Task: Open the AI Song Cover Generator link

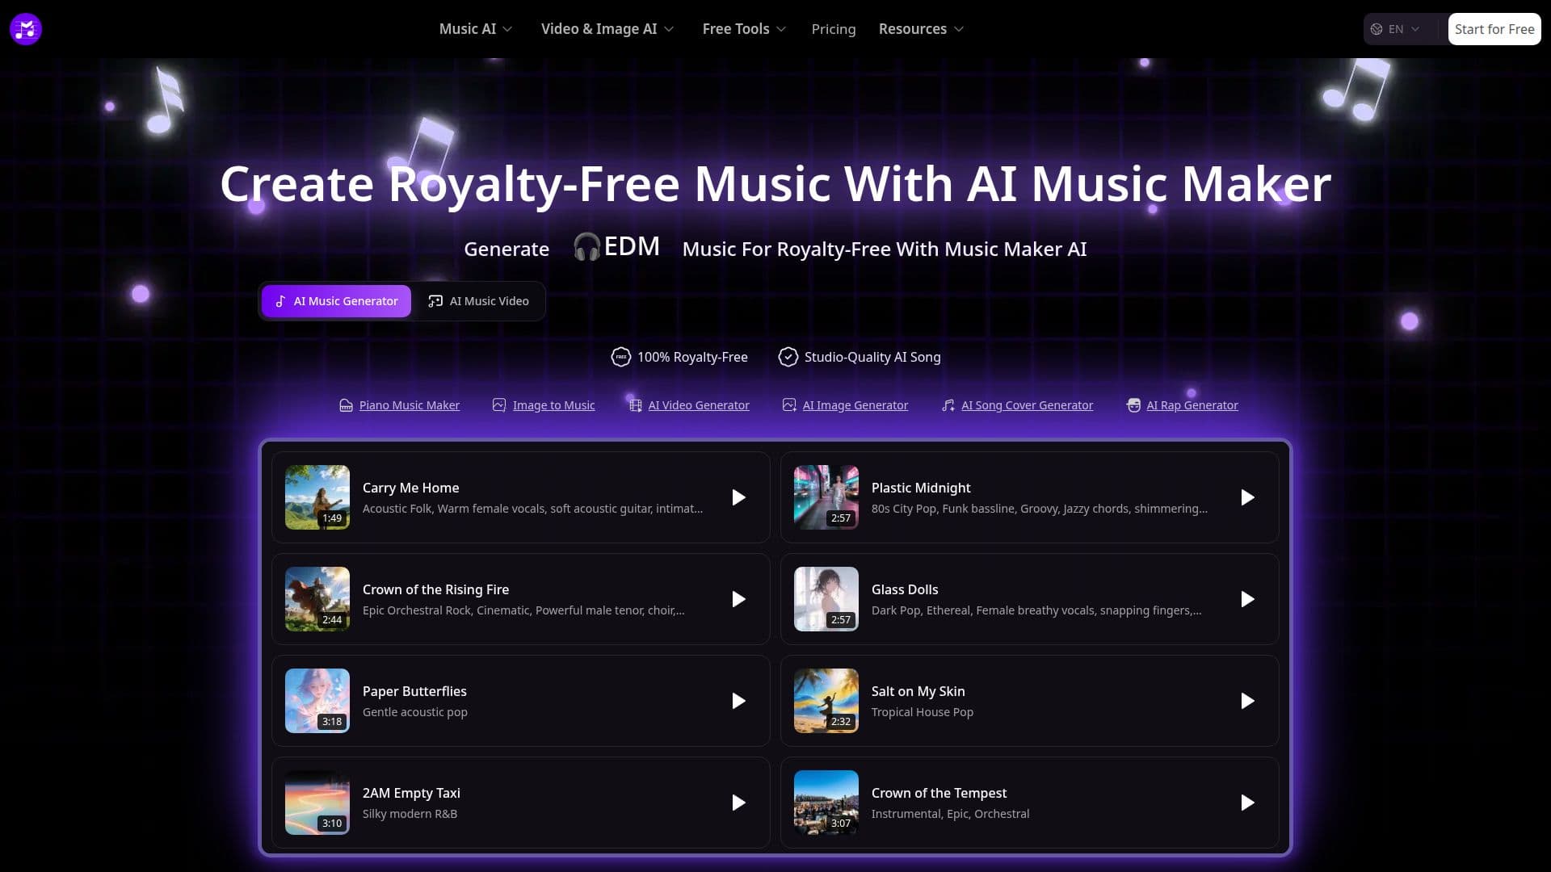Action: 1027,405
